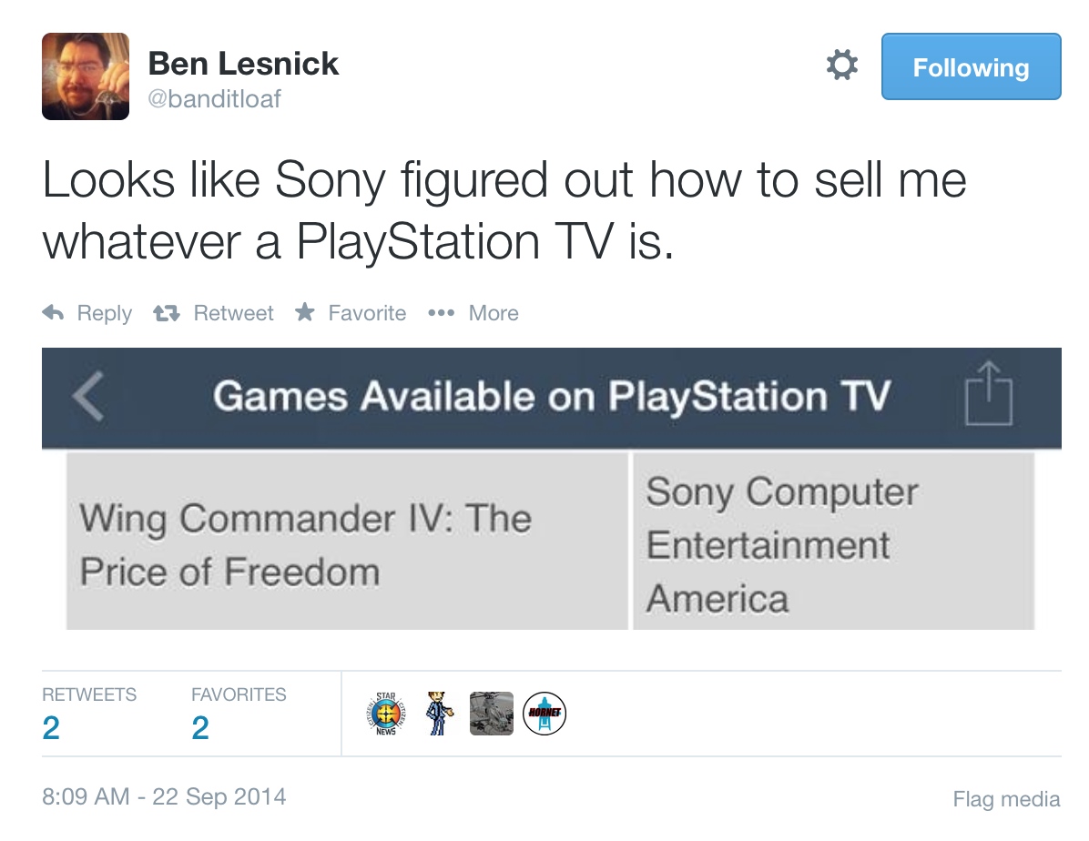Tap the share icon in the header
The width and height of the screenshot is (1089, 841).
coord(989,396)
